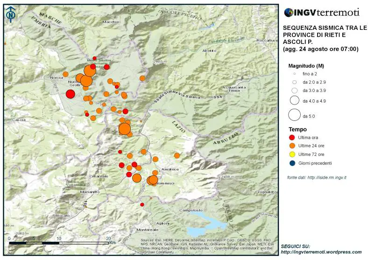This screenshot has width=368, height=260.
Task: Click the blue 'Giorni precedenti' legend swatch
Action: click(292, 163)
